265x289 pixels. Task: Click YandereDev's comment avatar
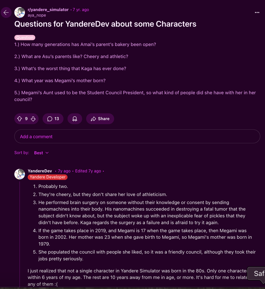pos(20,174)
